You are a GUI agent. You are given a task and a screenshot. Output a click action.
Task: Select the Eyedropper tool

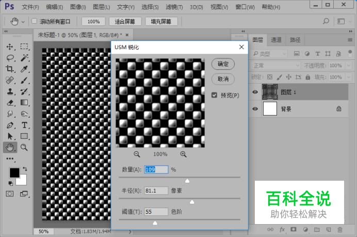24,69
